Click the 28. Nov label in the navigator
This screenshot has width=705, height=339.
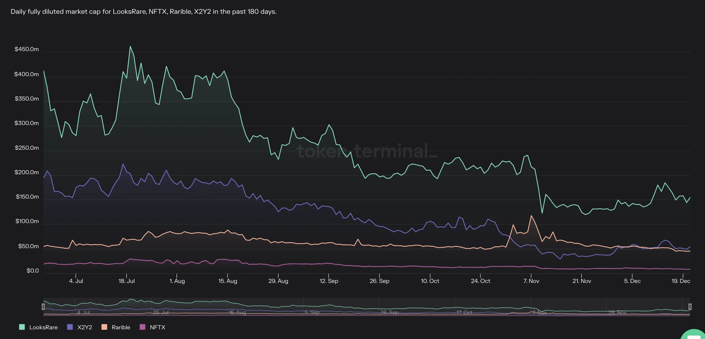click(617, 312)
